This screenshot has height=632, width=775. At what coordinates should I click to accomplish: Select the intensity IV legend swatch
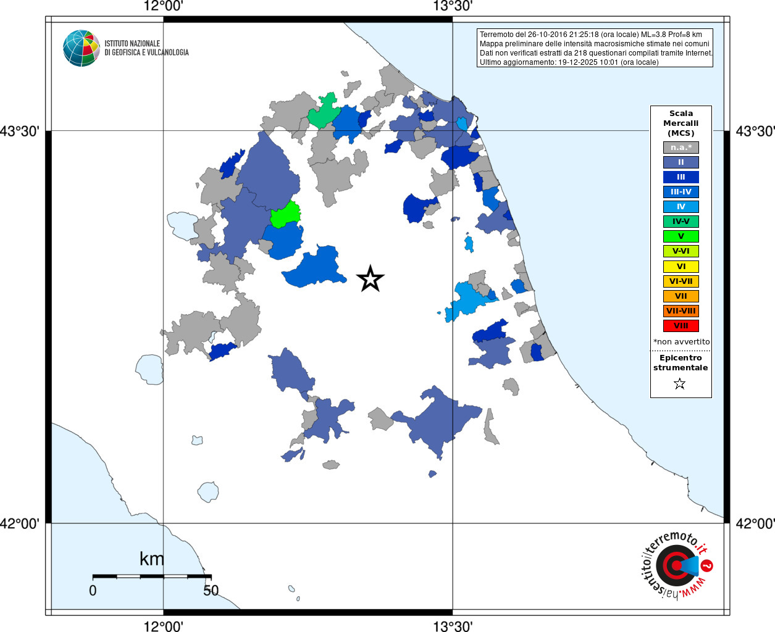(x=681, y=207)
